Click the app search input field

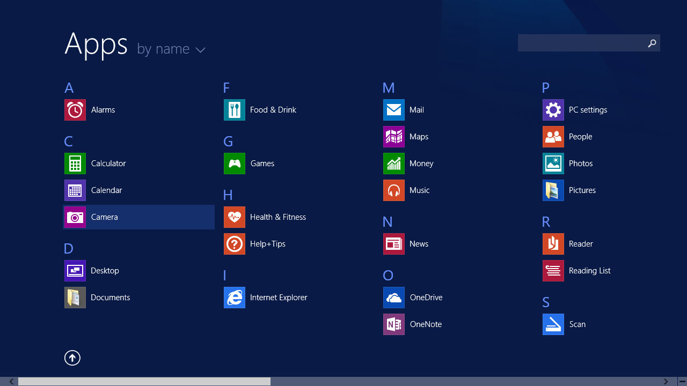click(589, 43)
